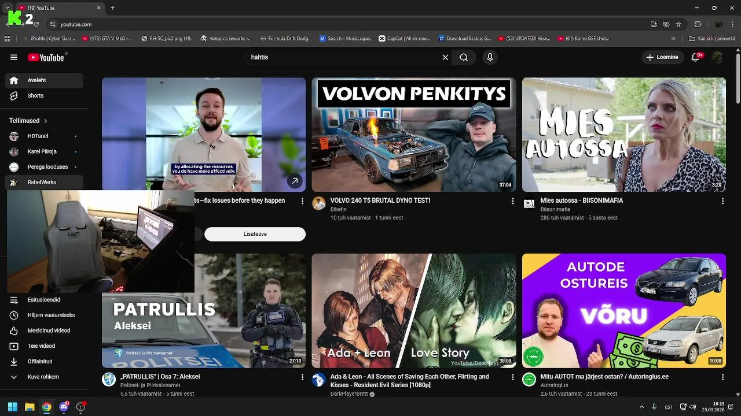The height and width of the screenshot is (416, 741).
Task: Open Mitu AUTOT ma järjest ostan title
Action: point(604,377)
